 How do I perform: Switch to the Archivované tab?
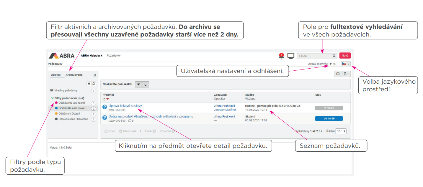coord(74,75)
